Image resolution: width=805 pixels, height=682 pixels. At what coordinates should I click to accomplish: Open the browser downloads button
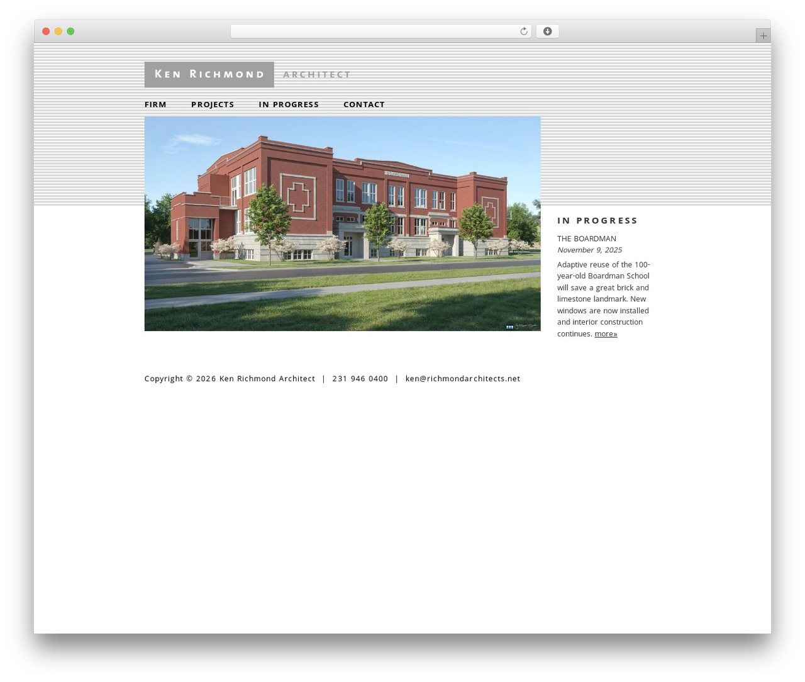pos(547,31)
